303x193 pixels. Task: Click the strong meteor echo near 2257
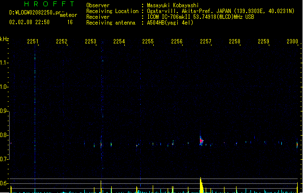[x=201, y=141]
